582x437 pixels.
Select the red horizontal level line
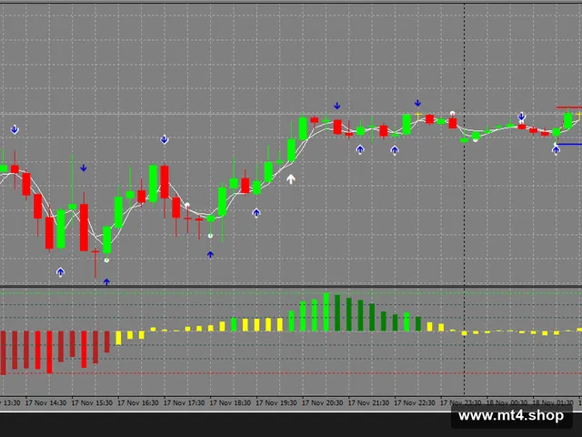pos(569,107)
